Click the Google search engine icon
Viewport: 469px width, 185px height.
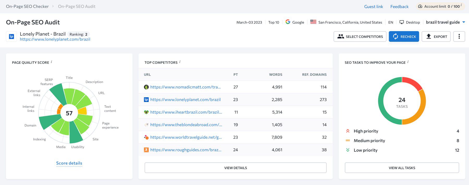pos(288,22)
